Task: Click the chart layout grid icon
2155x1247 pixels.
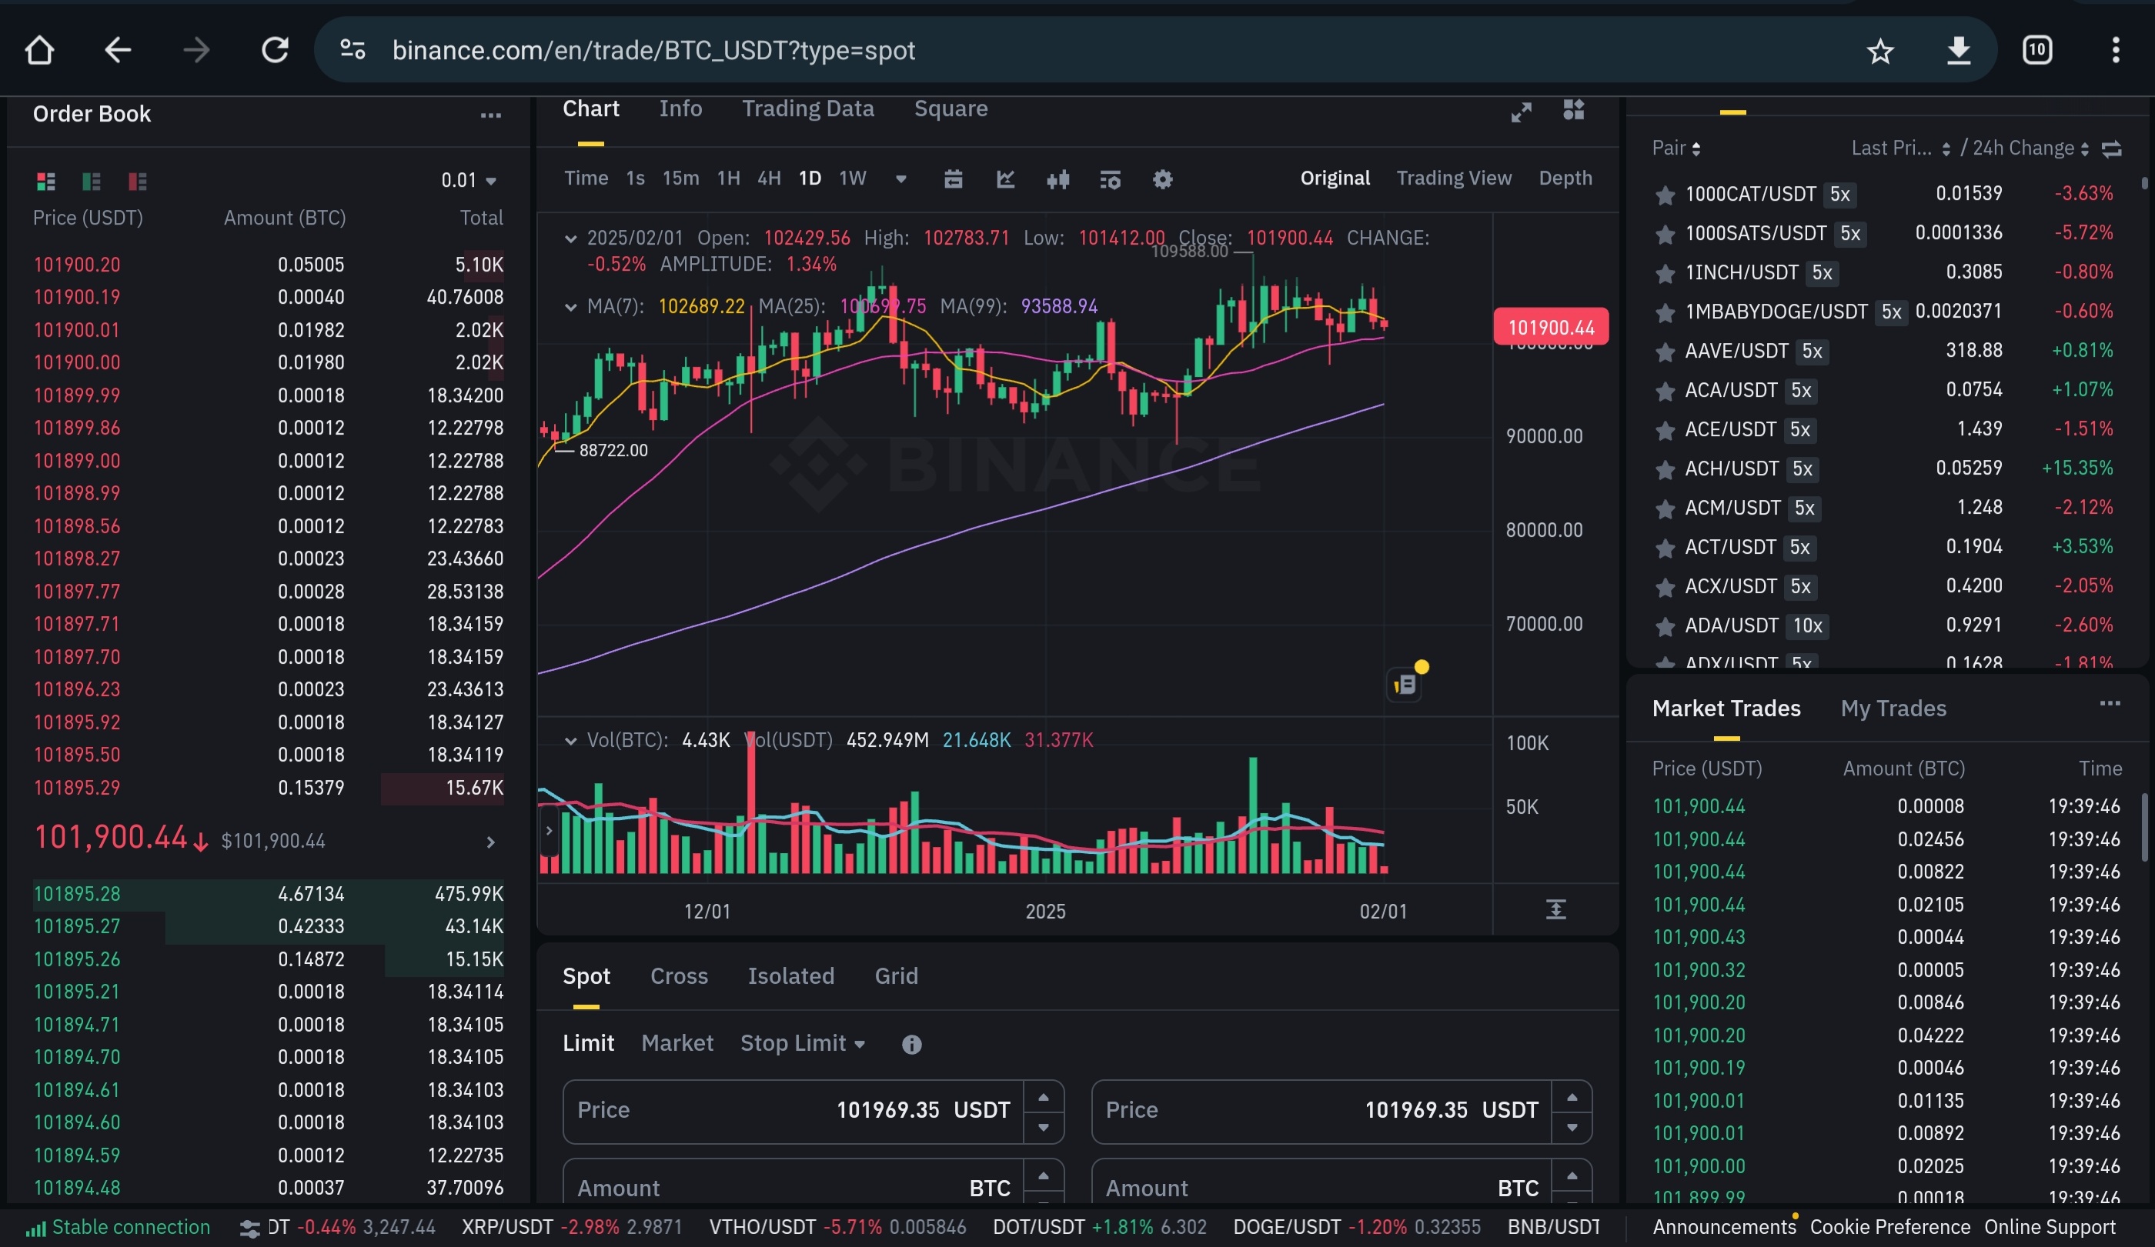Action: pyautogui.click(x=1573, y=110)
